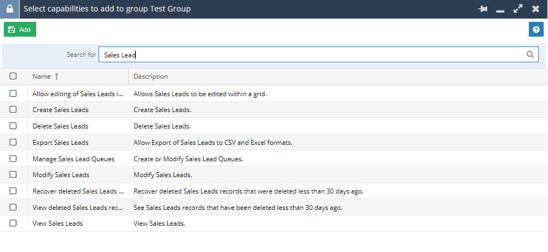Click the Description column header
This screenshot has height=252, width=548.
(151, 77)
